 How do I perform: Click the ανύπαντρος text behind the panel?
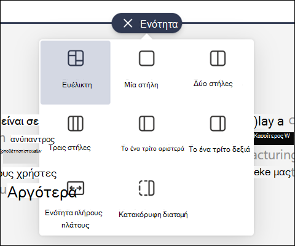pyautogui.click(x=33, y=140)
